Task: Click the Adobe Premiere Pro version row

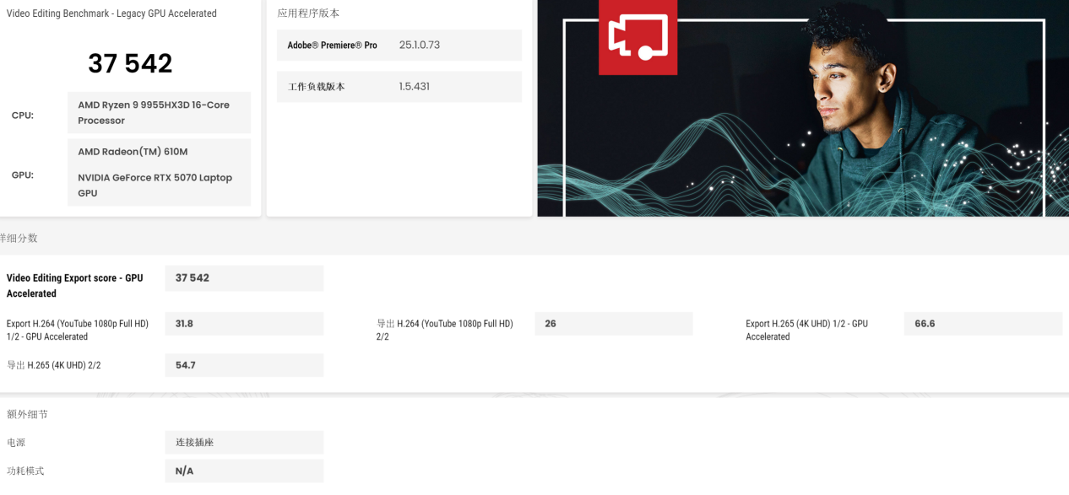Action: (x=399, y=46)
